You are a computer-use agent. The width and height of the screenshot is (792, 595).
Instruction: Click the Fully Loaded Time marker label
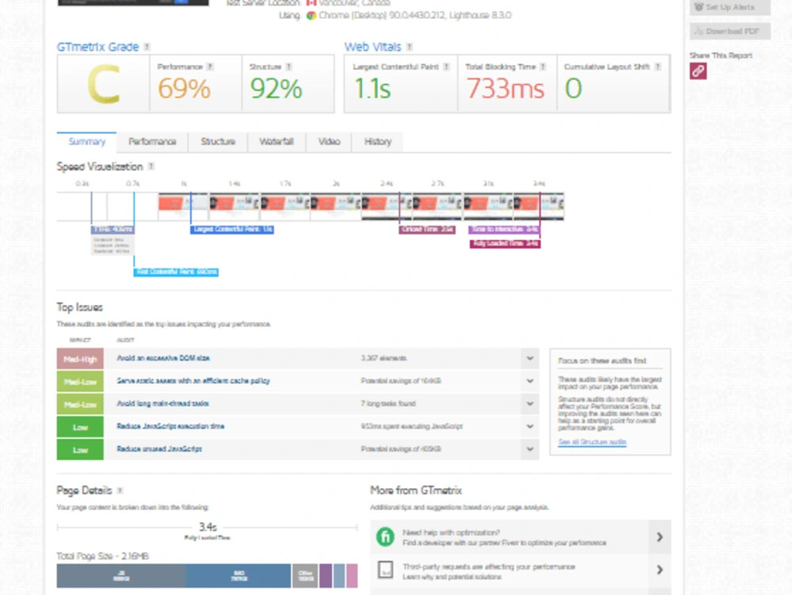coord(505,244)
